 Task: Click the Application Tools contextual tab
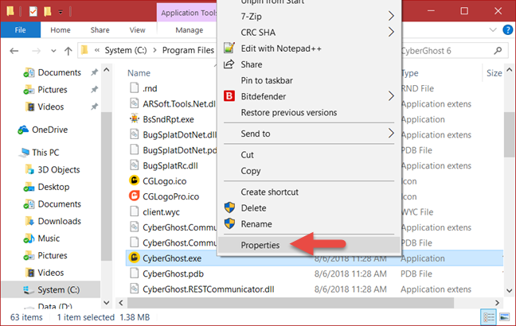pos(187,13)
